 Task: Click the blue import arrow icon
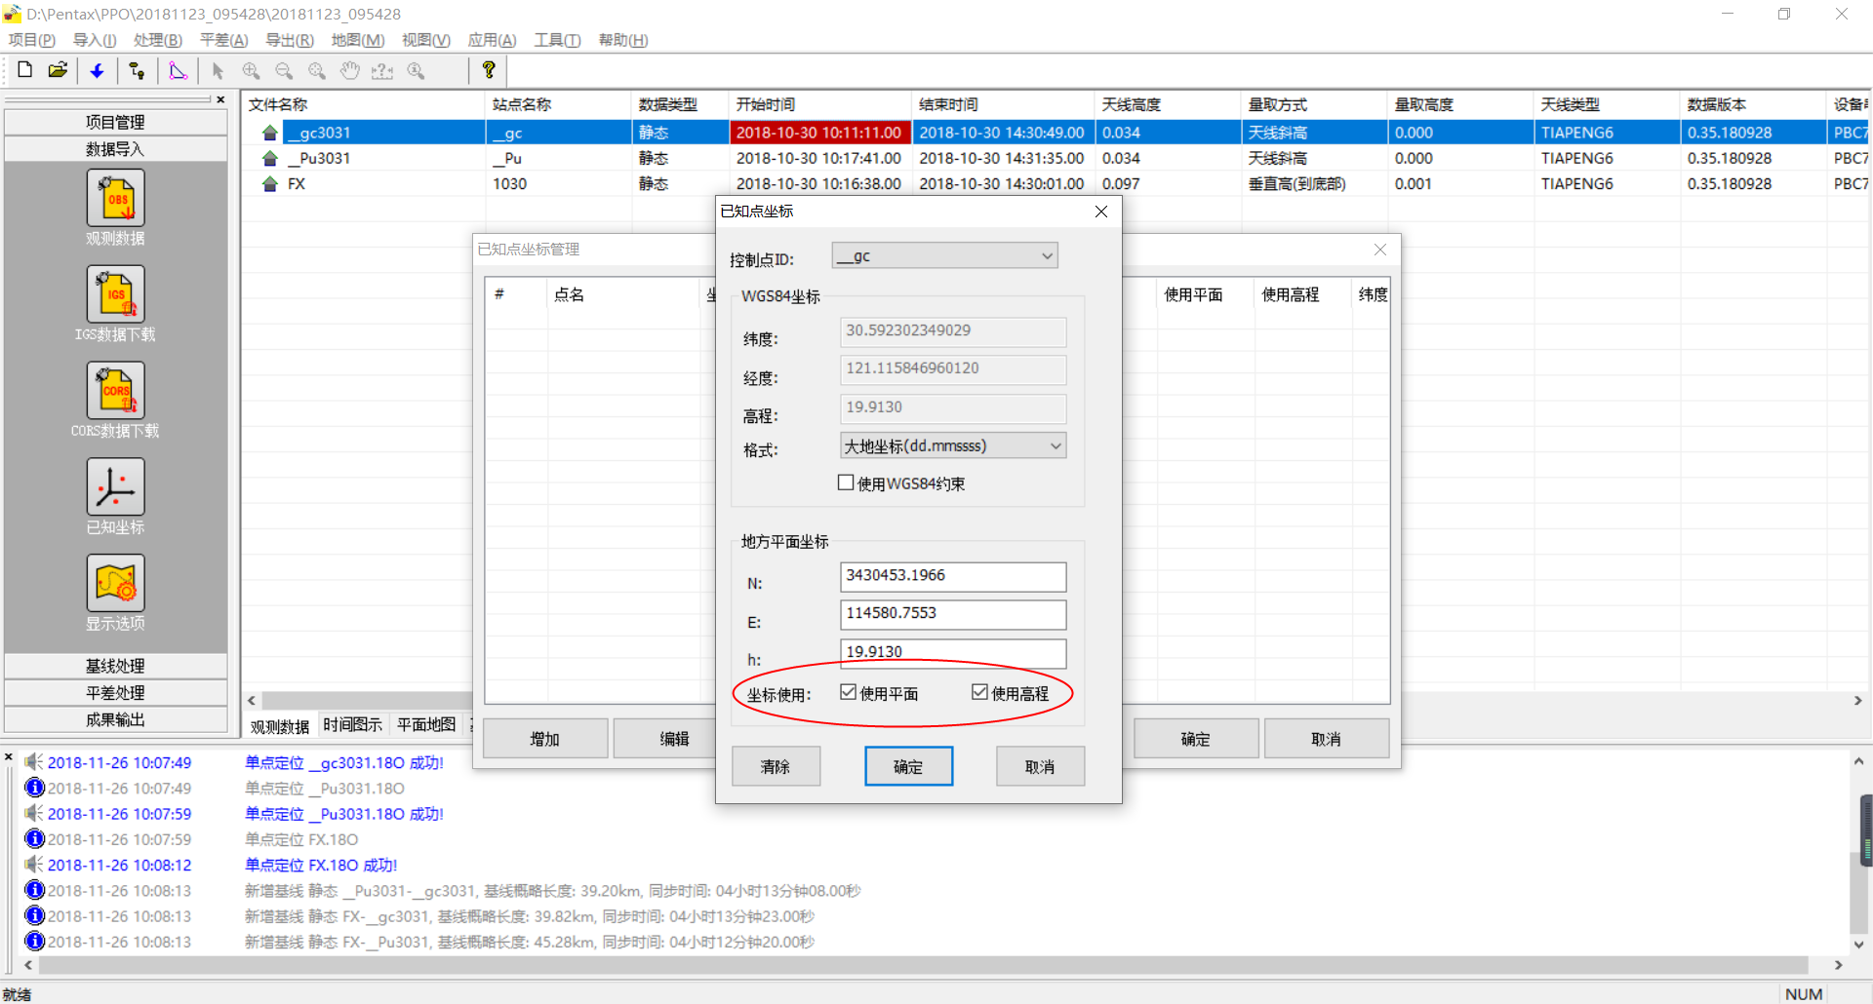coord(98,70)
